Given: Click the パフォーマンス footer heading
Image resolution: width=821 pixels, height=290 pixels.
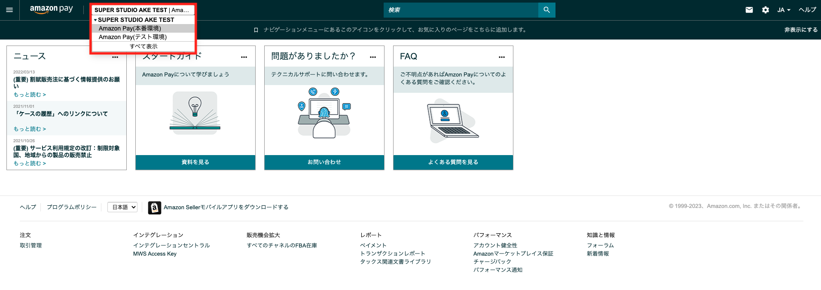Looking at the screenshot, I should click(493, 235).
